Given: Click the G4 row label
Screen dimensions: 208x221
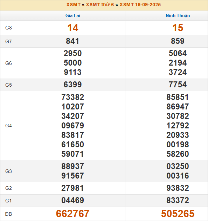Looking at the screenshot, I should tap(8, 126).
